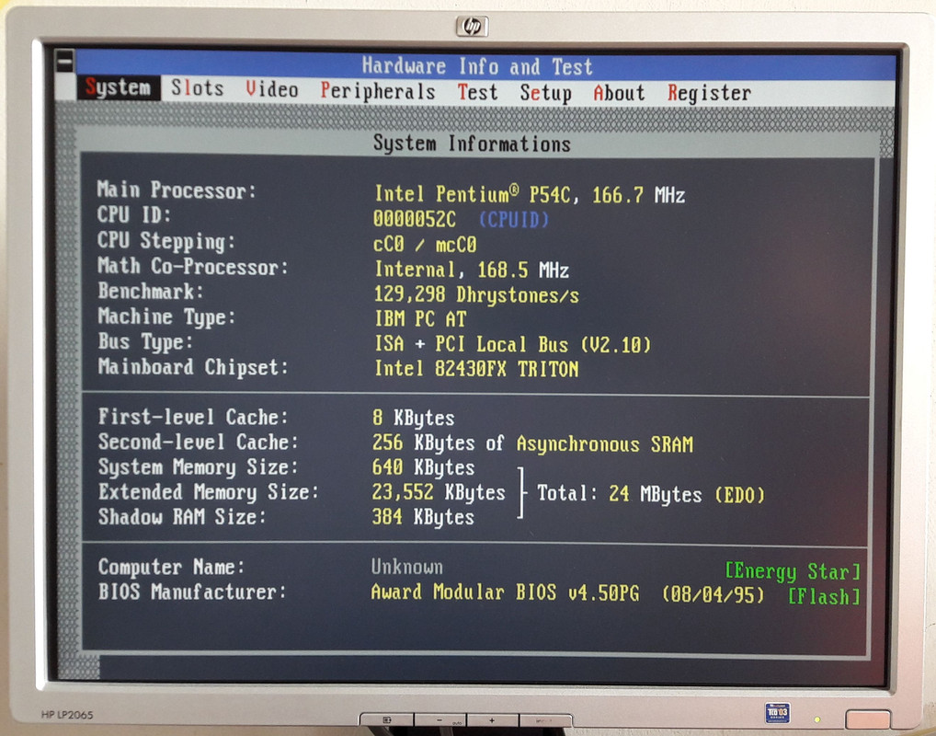936x736 pixels.
Task: Click the Extended Memory Size label
Action: [209, 492]
